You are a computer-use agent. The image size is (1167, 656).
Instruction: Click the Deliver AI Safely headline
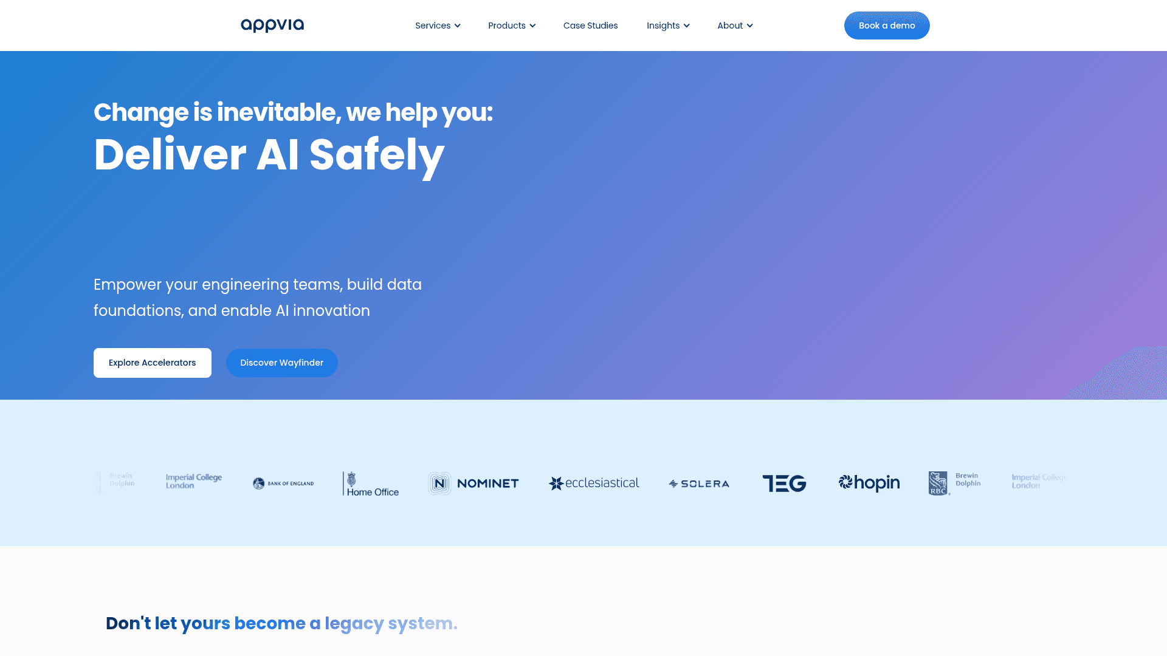pos(269,154)
